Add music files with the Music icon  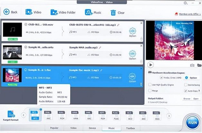(93, 12)
